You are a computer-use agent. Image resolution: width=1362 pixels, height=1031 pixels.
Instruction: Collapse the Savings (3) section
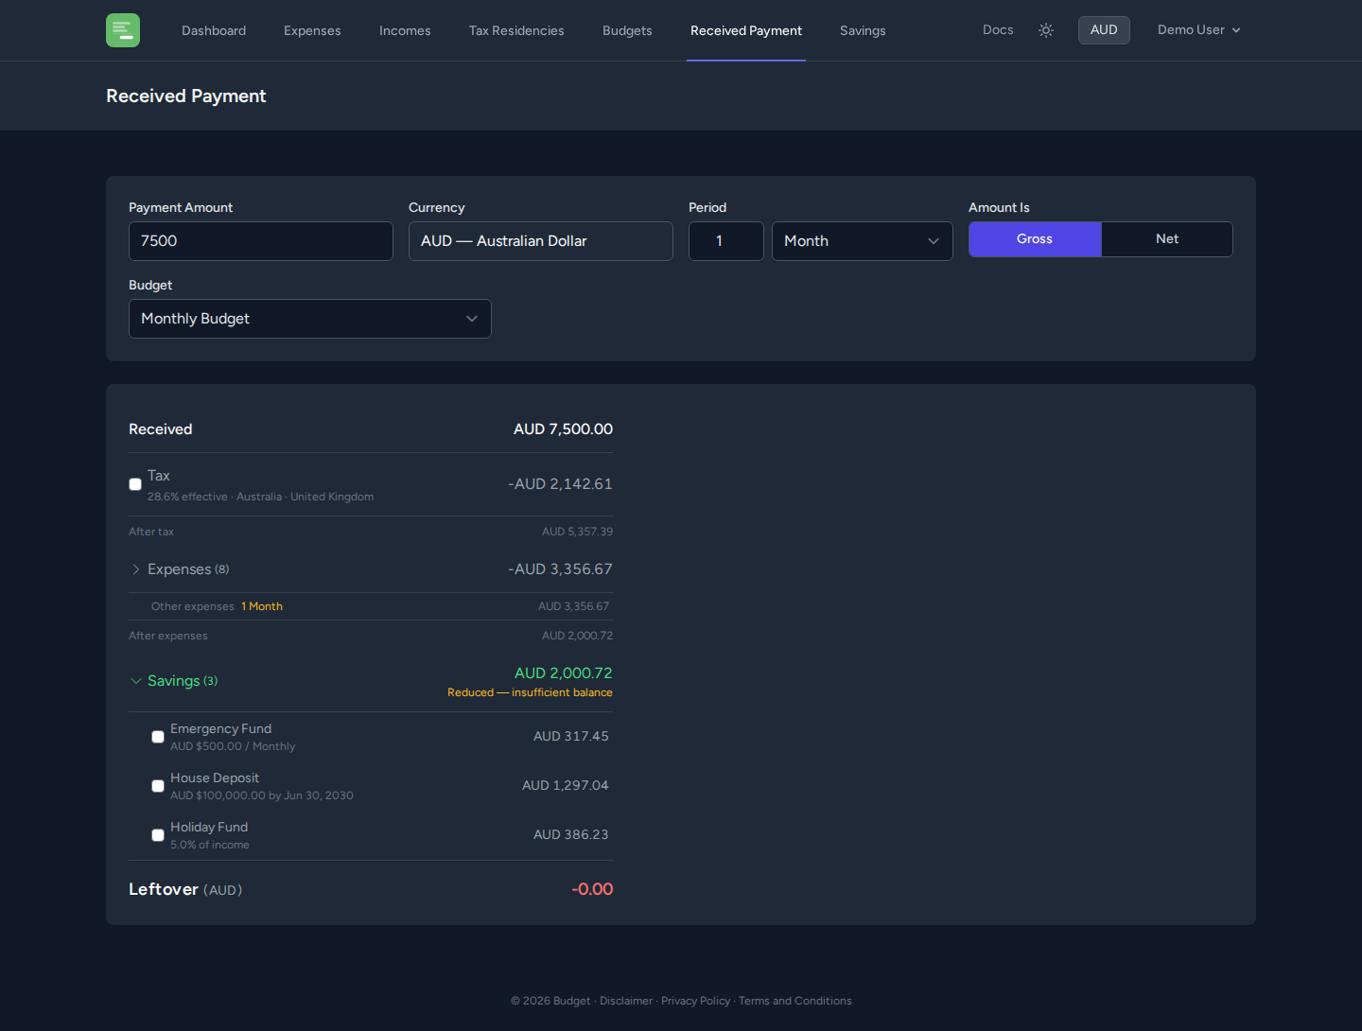pyautogui.click(x=174, y=681)
